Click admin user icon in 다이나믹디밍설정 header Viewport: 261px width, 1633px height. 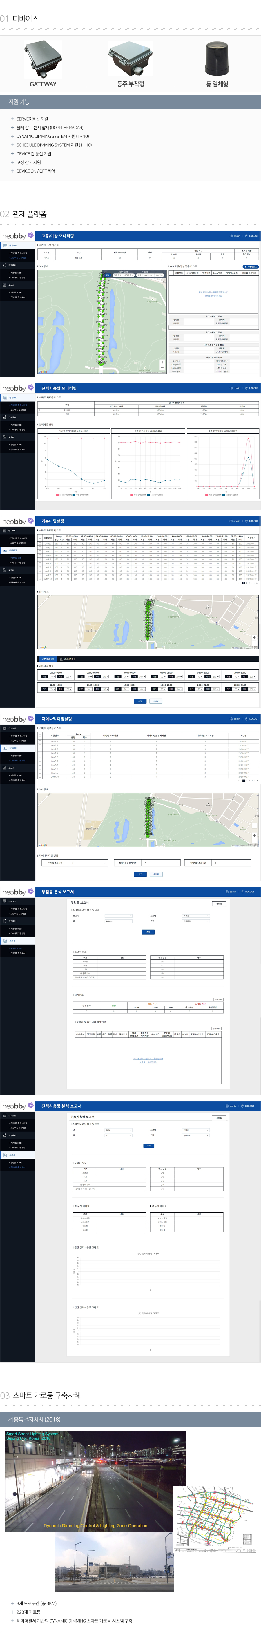231,719
